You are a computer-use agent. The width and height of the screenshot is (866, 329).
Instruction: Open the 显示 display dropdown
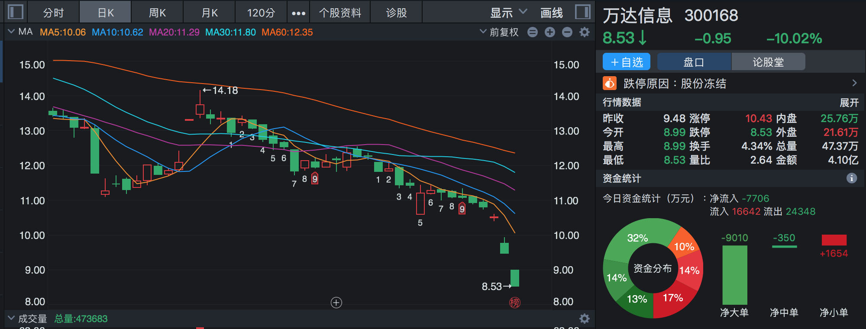click(508, 13)
